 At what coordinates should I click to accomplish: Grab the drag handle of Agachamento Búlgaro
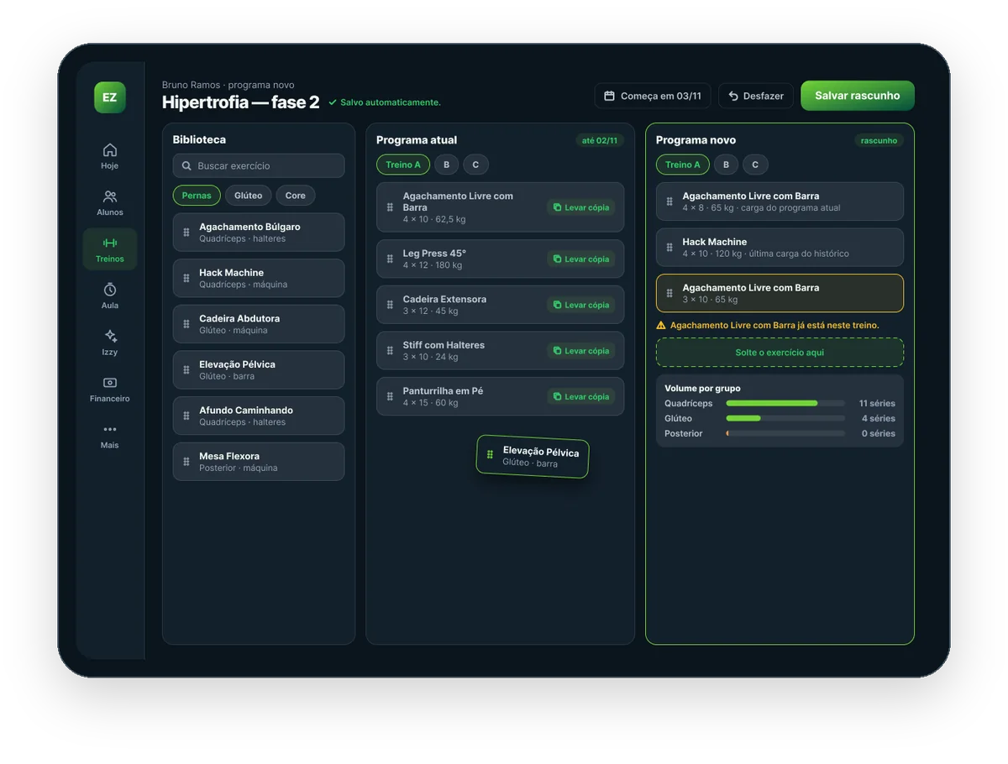pyautogui.click(x=186, y=233)
